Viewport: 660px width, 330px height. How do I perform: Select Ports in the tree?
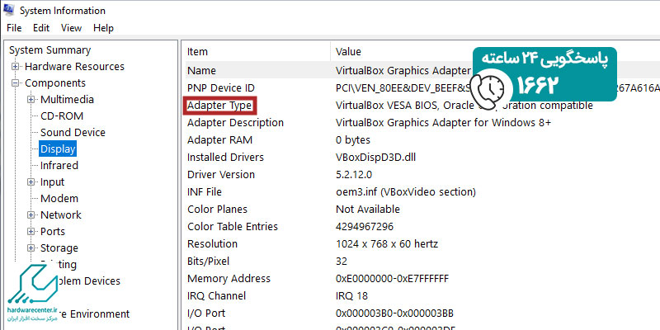pos(53,232)
